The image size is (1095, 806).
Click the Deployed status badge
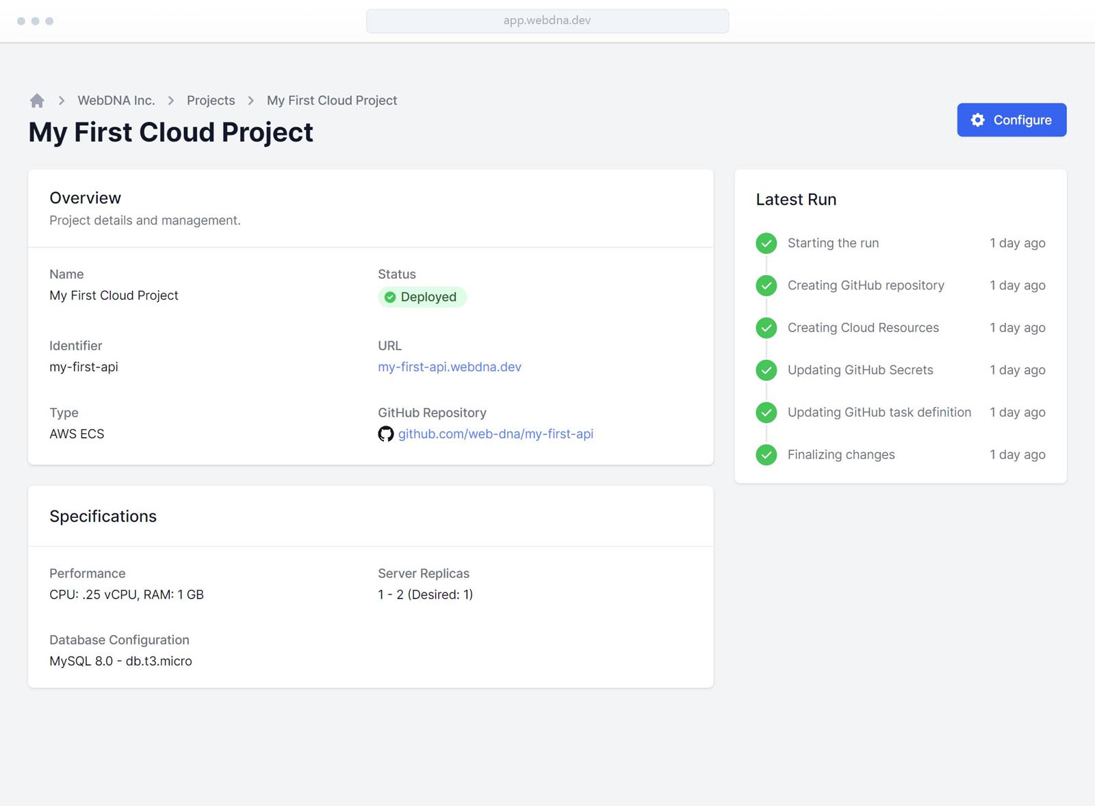pyautogui.click(x=422, y=297)
